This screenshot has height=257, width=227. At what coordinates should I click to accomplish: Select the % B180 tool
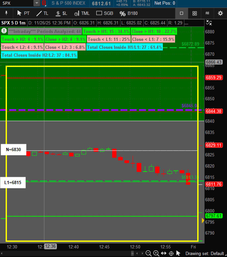128,14
